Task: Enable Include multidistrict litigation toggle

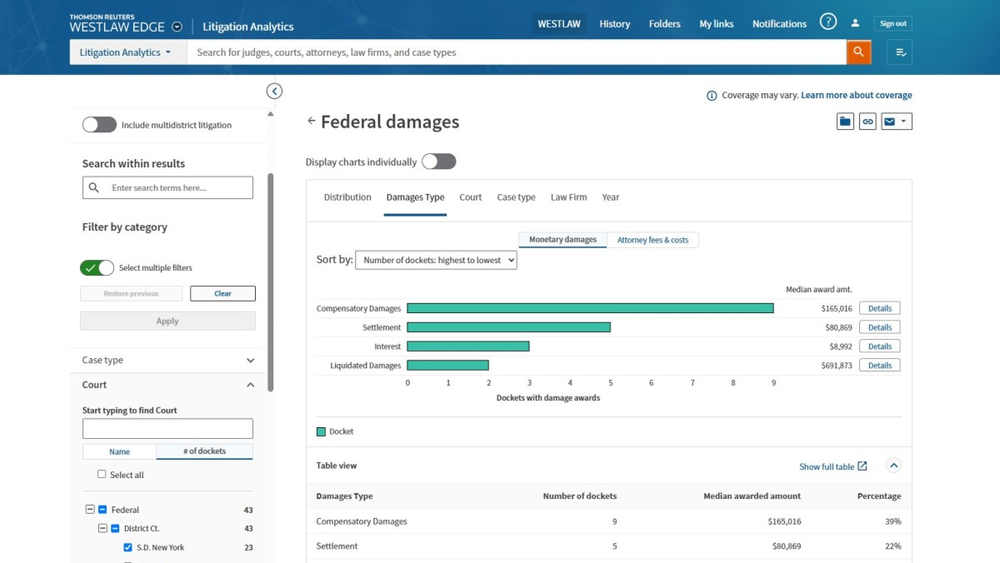Action: coord(99,125)
